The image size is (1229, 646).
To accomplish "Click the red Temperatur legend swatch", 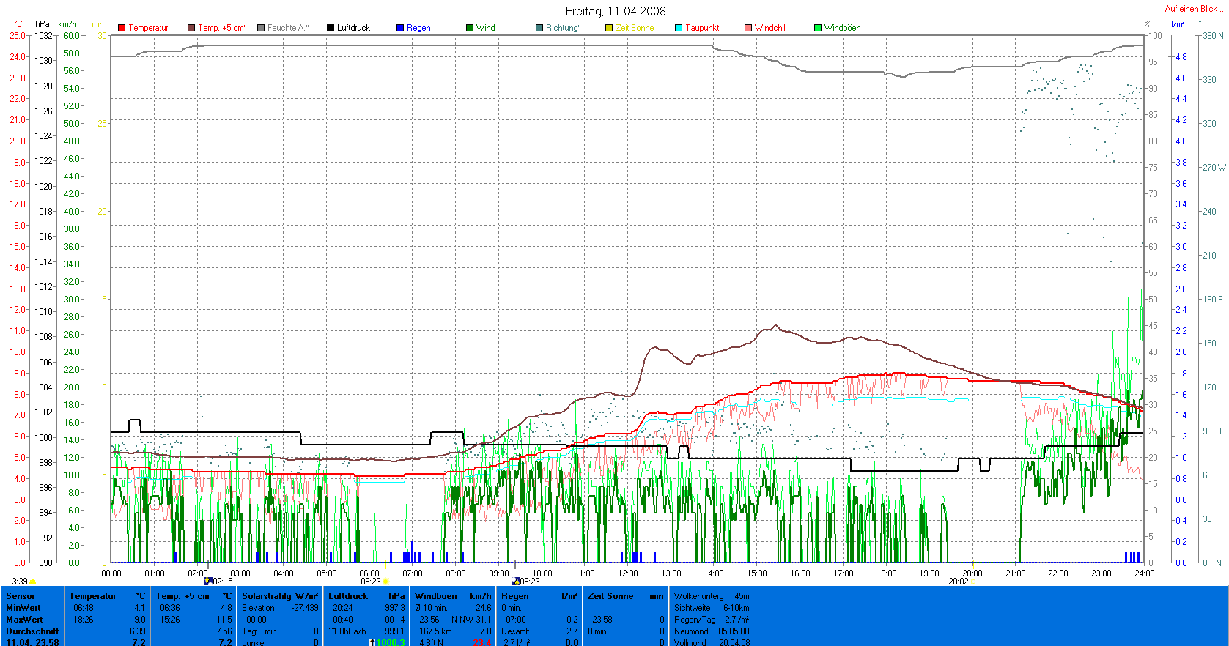I will point(122,28).
